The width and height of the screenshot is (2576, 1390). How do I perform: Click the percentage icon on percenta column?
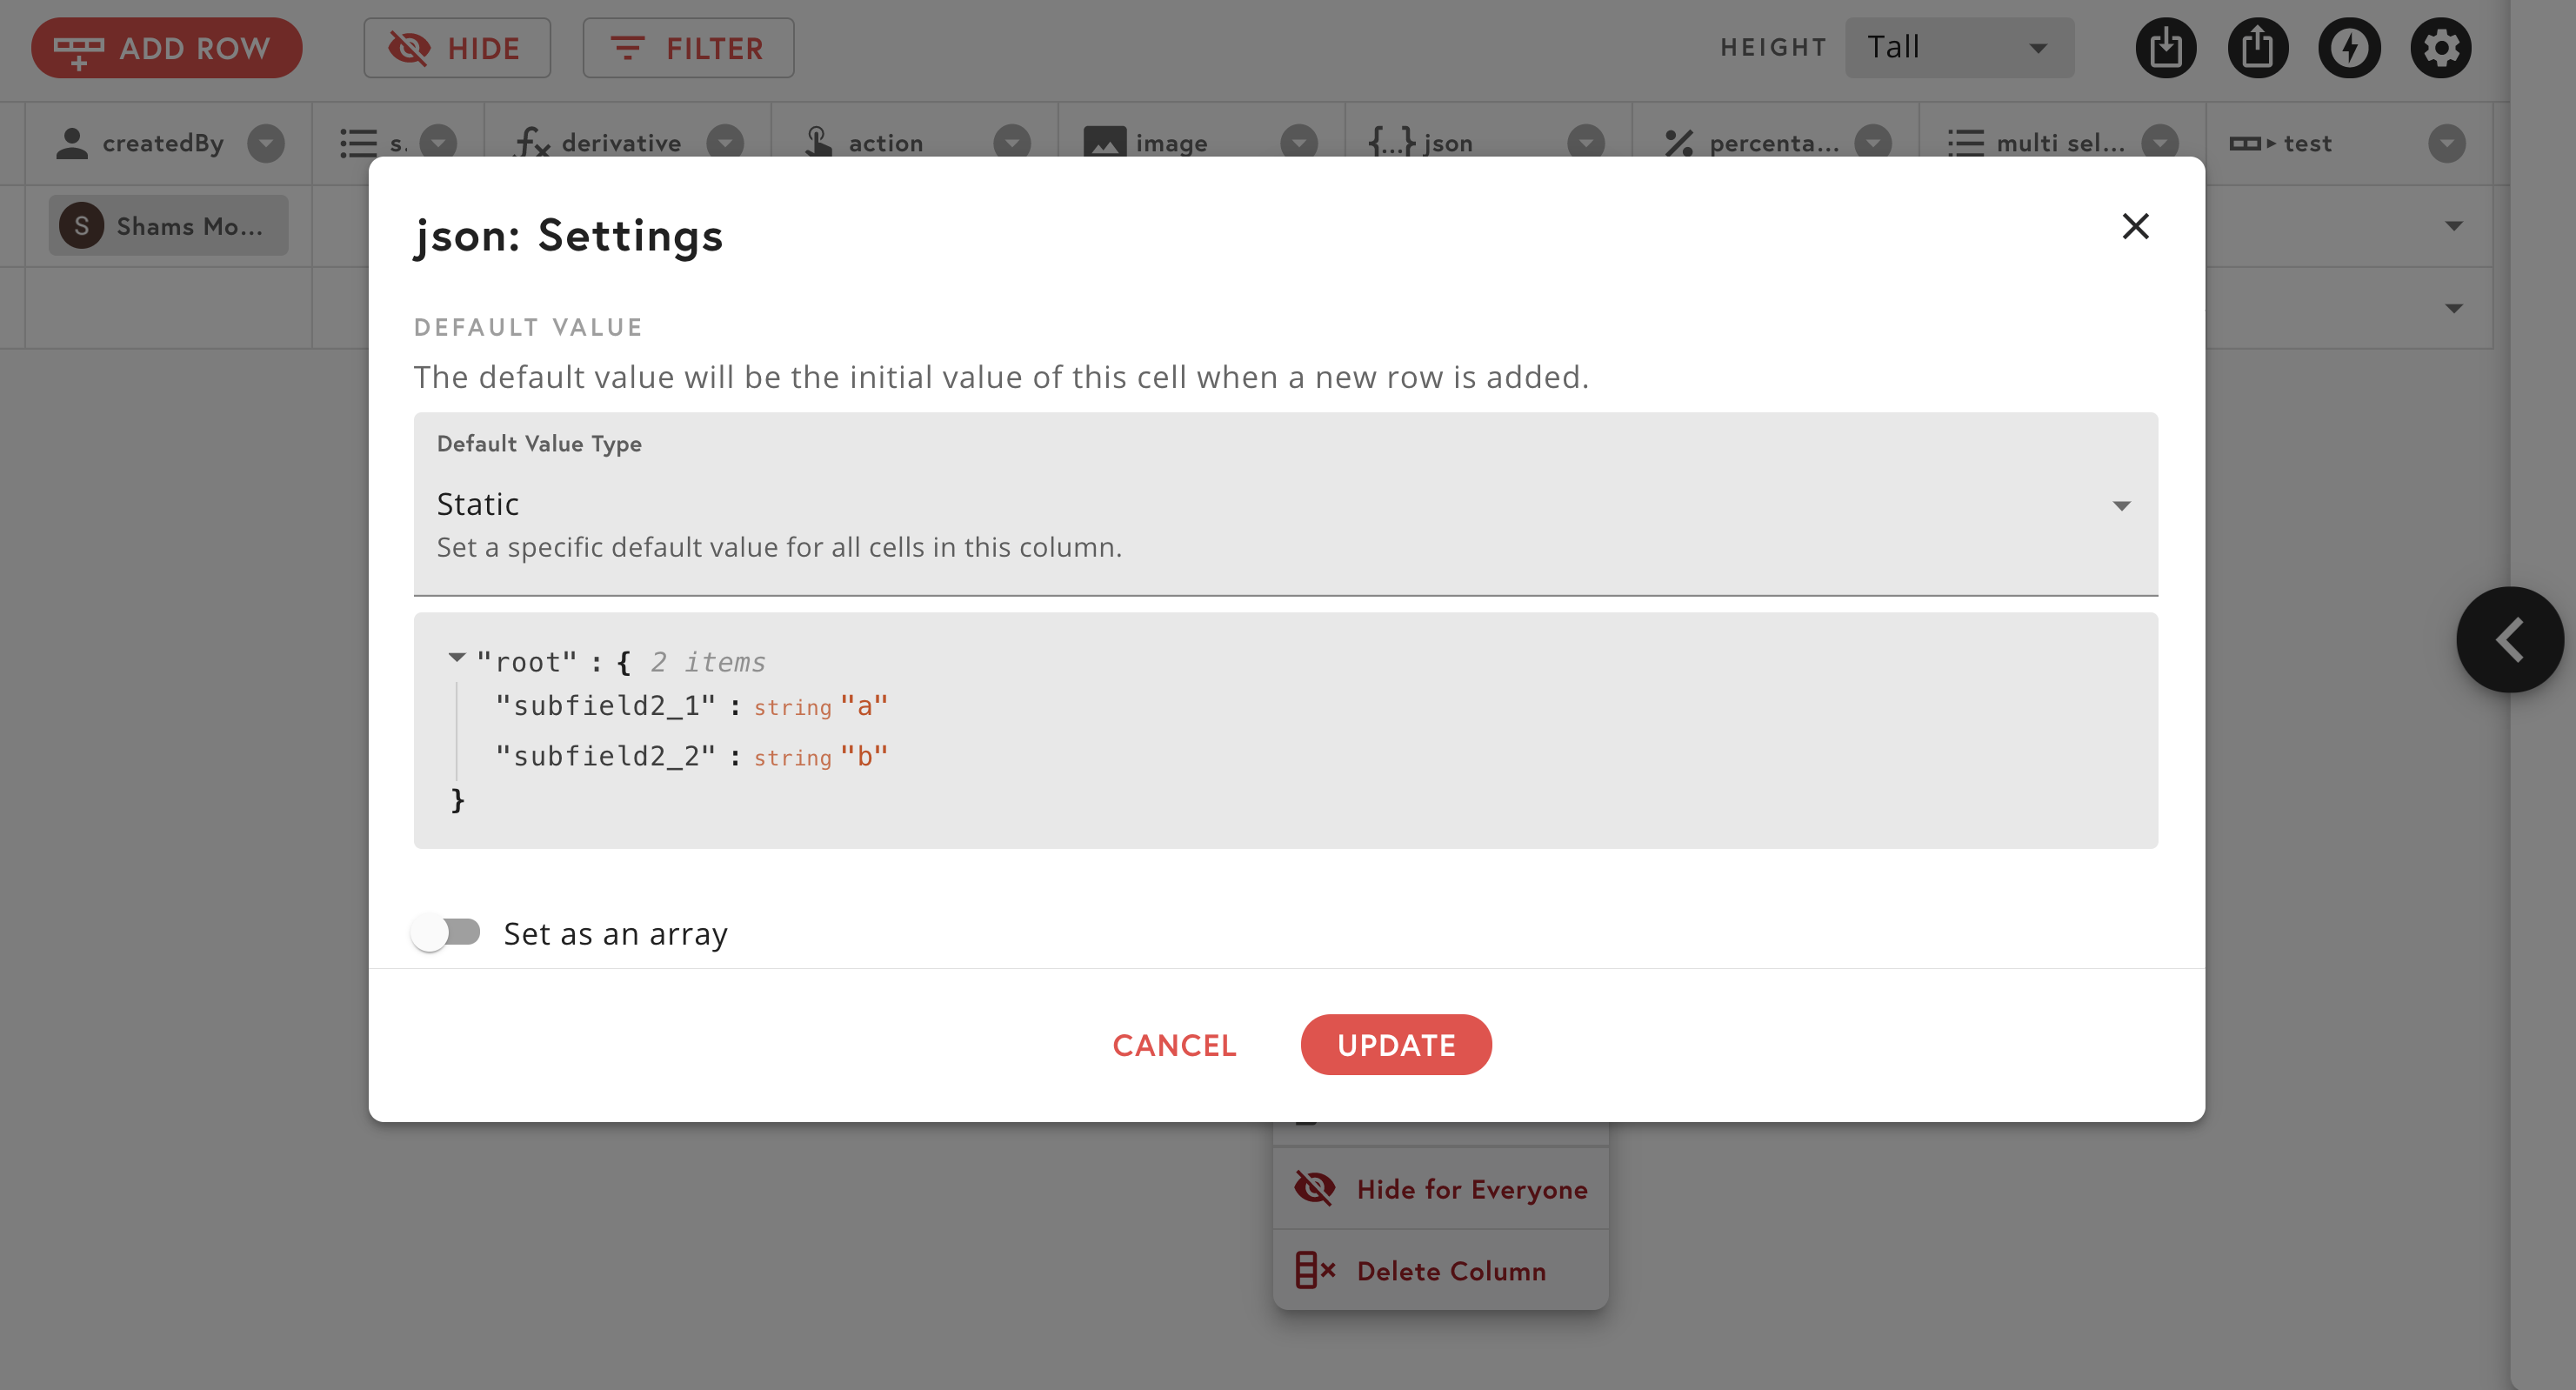point(1680,141)
